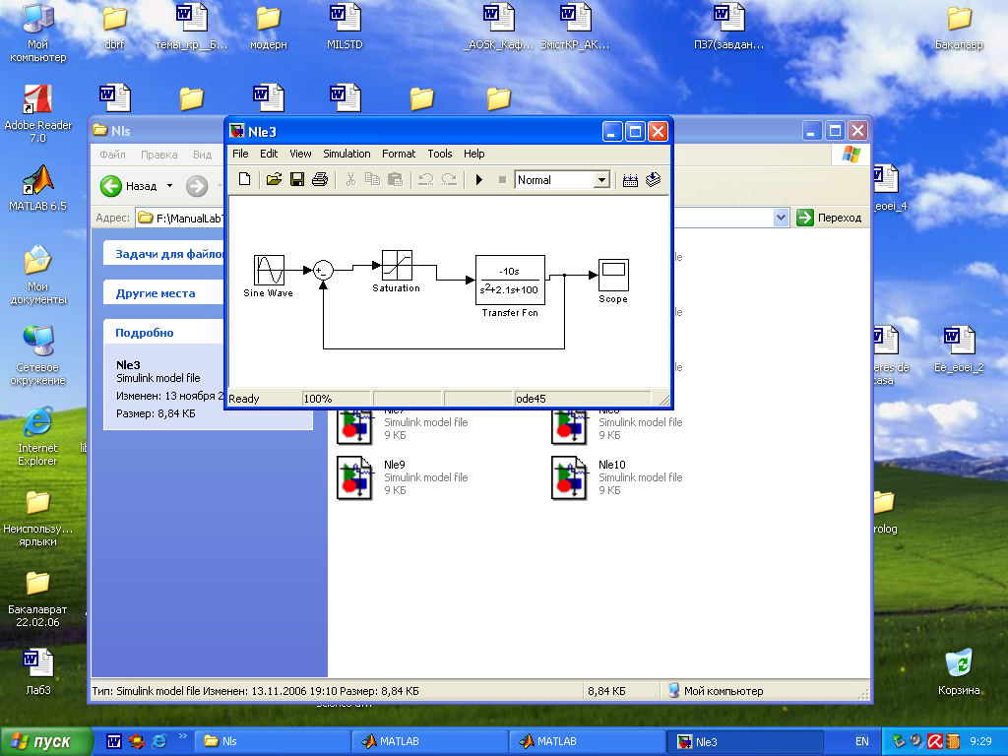This screenshot has height=756, width=1008.
Task: Open the модерн folder on desktop
Action: (269, 27)
